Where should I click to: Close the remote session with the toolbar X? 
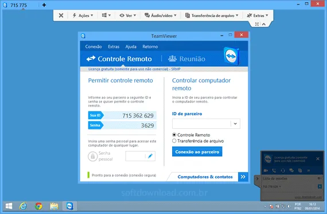pos(61,16)
